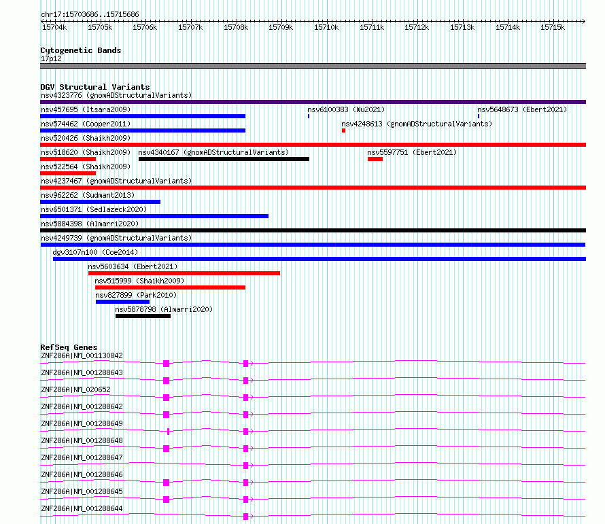Click the 15704k ruler tick label

(x=54, y=27)
